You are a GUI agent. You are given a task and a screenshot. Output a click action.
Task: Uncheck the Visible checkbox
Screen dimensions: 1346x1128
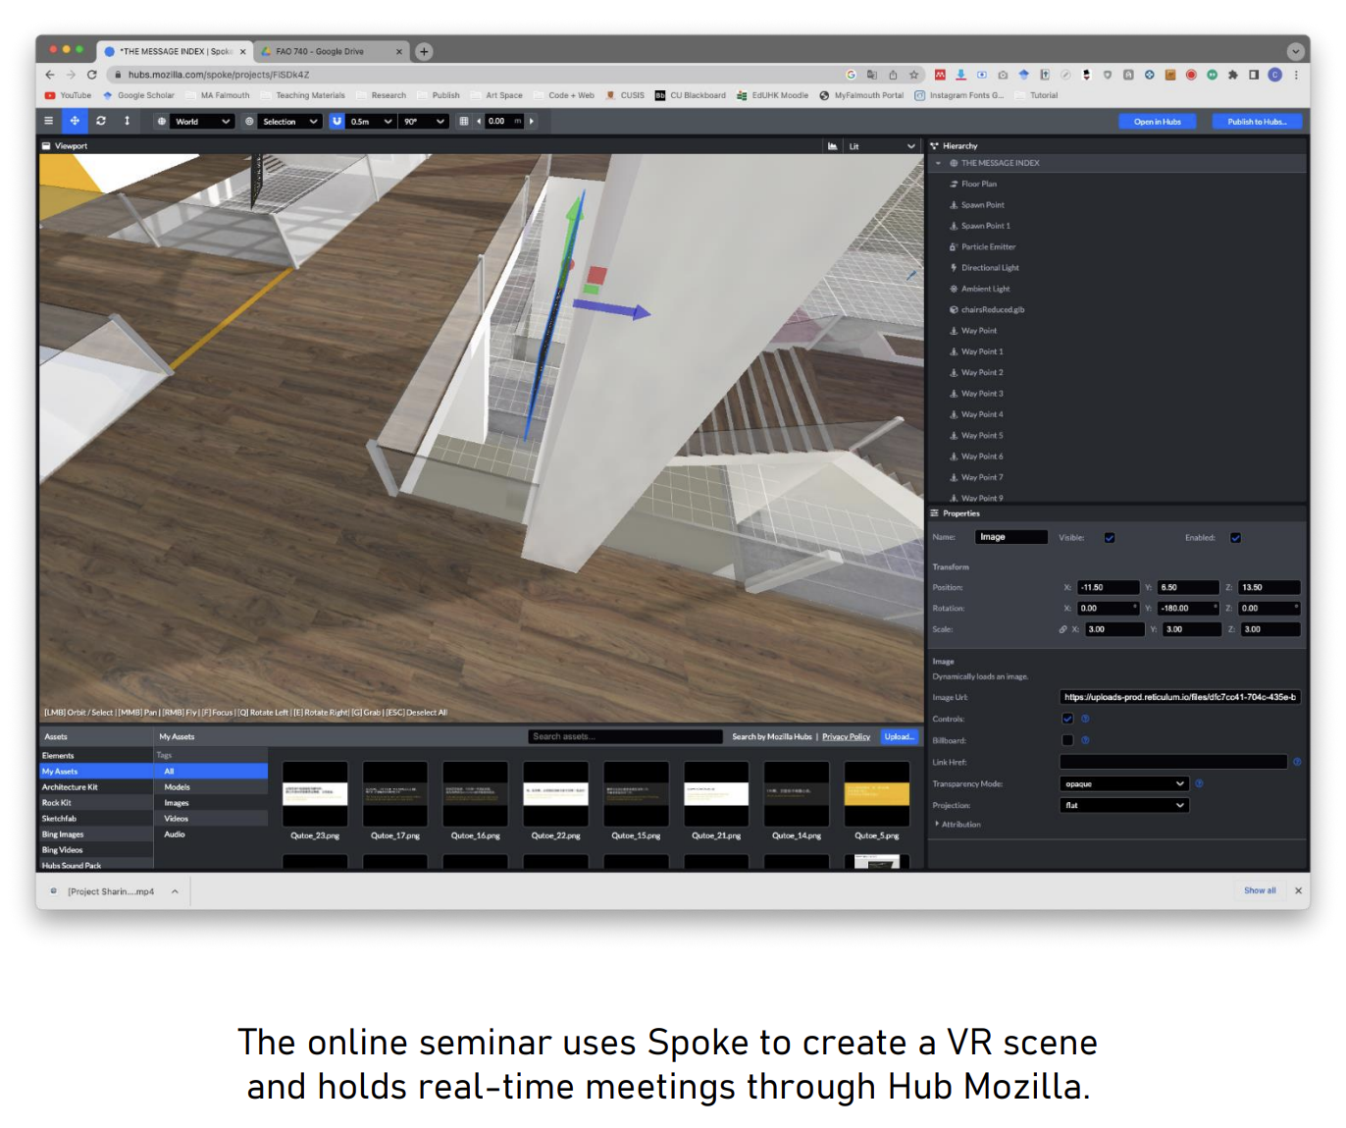(x=1110, y=538)
